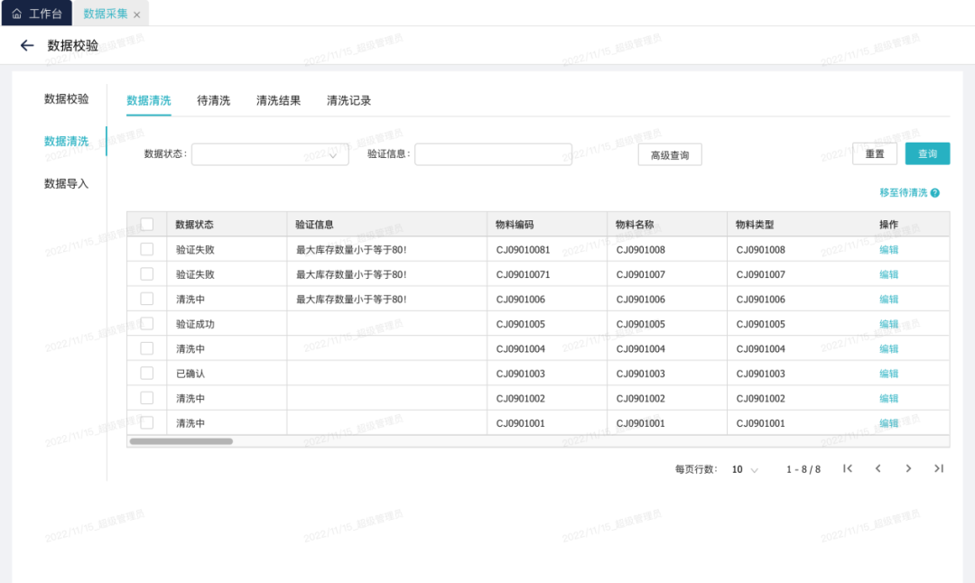Open the 数据状态 dropdown

[x=269, y=154]
